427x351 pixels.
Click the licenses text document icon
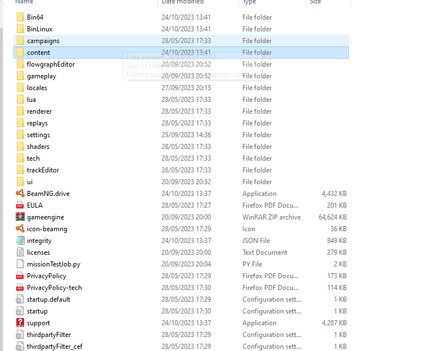click(x=20, y=252)
